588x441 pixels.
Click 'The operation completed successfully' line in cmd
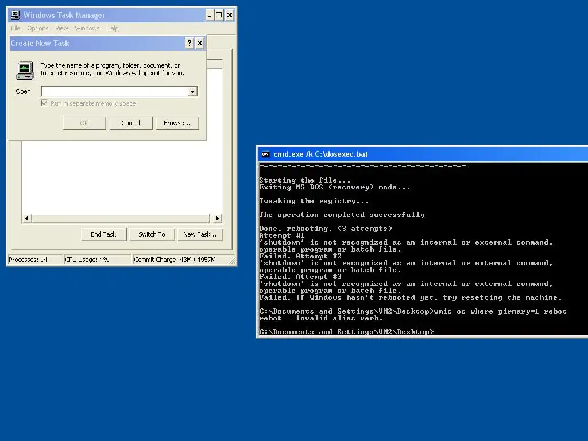(342, 215)
